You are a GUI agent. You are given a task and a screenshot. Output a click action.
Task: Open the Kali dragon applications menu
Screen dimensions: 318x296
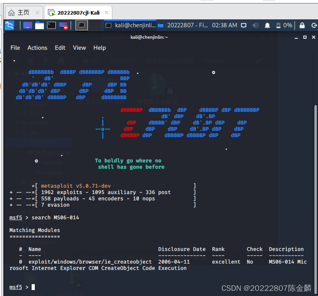coord(9,25)
